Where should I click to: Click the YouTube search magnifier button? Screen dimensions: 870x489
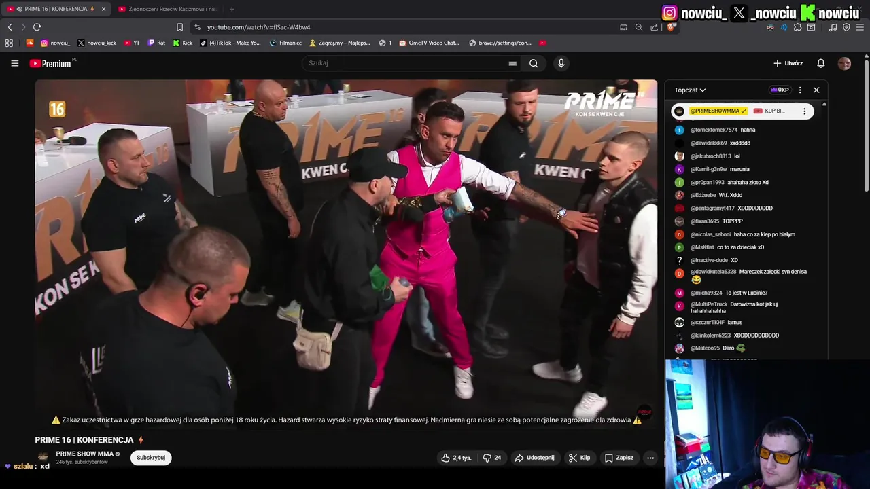coord(534,63)
